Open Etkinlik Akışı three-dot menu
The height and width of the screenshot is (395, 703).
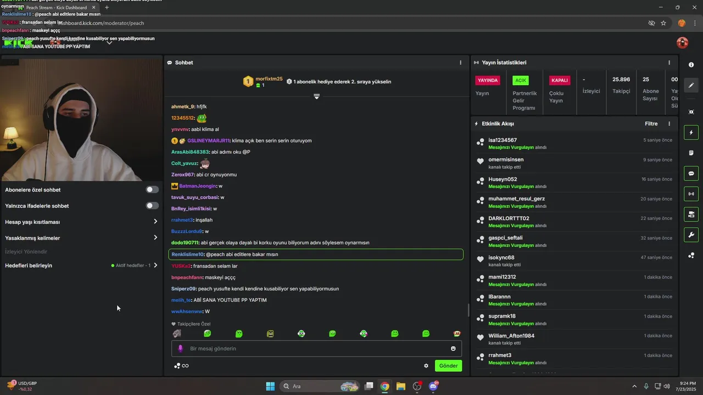[x=669, y=124]
